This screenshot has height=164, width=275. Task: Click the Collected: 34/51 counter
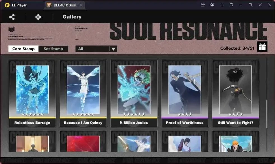237,48
